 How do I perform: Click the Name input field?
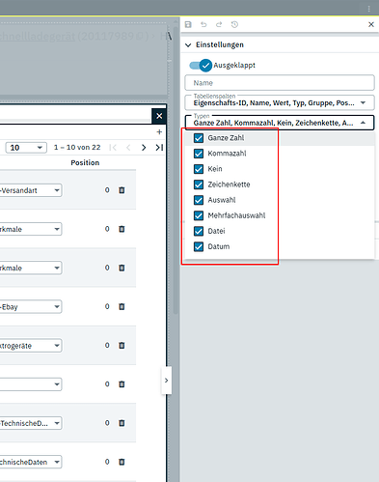click(280, 83)
